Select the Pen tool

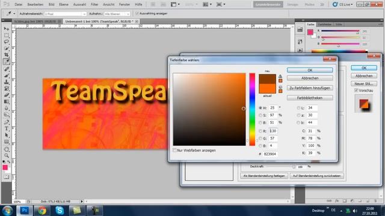pyautogui.click(x=7, y=122)
